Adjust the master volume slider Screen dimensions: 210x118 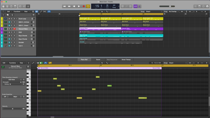pos(170,6)
